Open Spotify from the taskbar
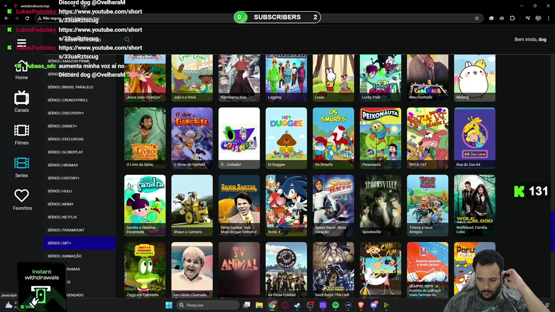The image size is (555, 312). [x=336, y=305]
